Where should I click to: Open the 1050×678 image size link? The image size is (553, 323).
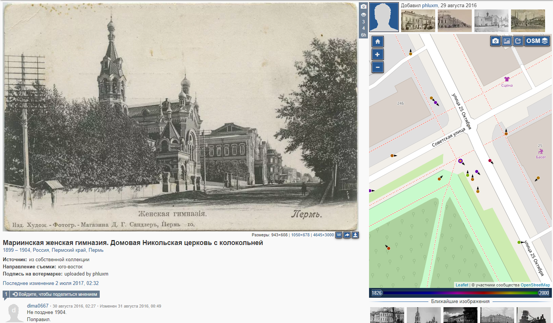point(300,235)
